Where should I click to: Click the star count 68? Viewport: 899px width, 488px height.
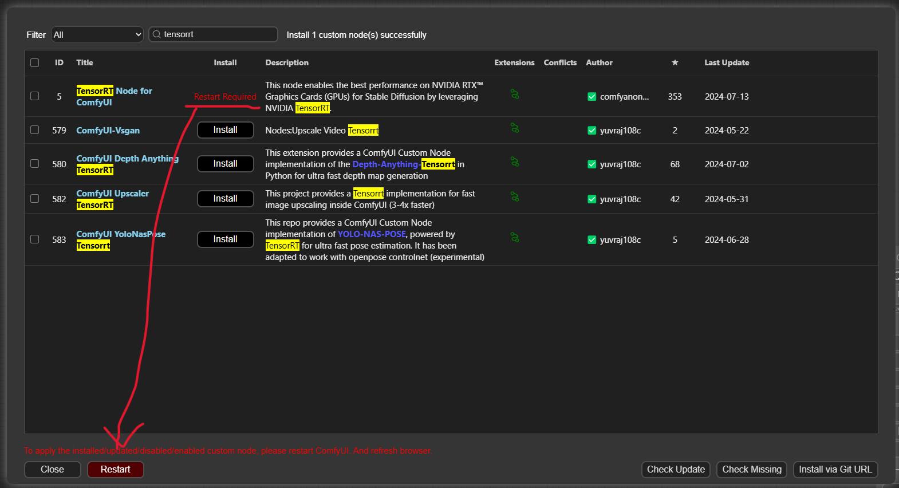tap(675, 164)
